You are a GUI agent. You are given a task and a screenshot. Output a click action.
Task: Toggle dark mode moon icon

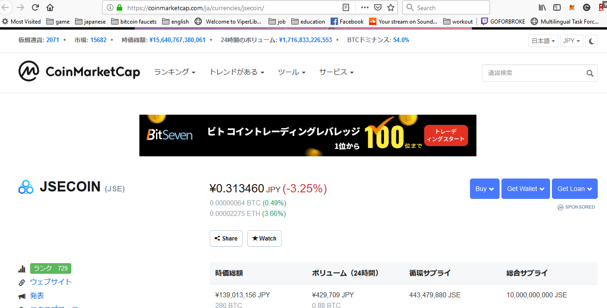coord(591,41)
